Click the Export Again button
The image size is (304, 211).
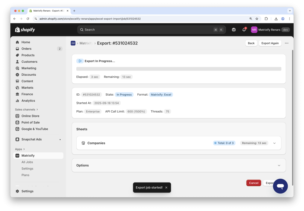tap(270, 43)
